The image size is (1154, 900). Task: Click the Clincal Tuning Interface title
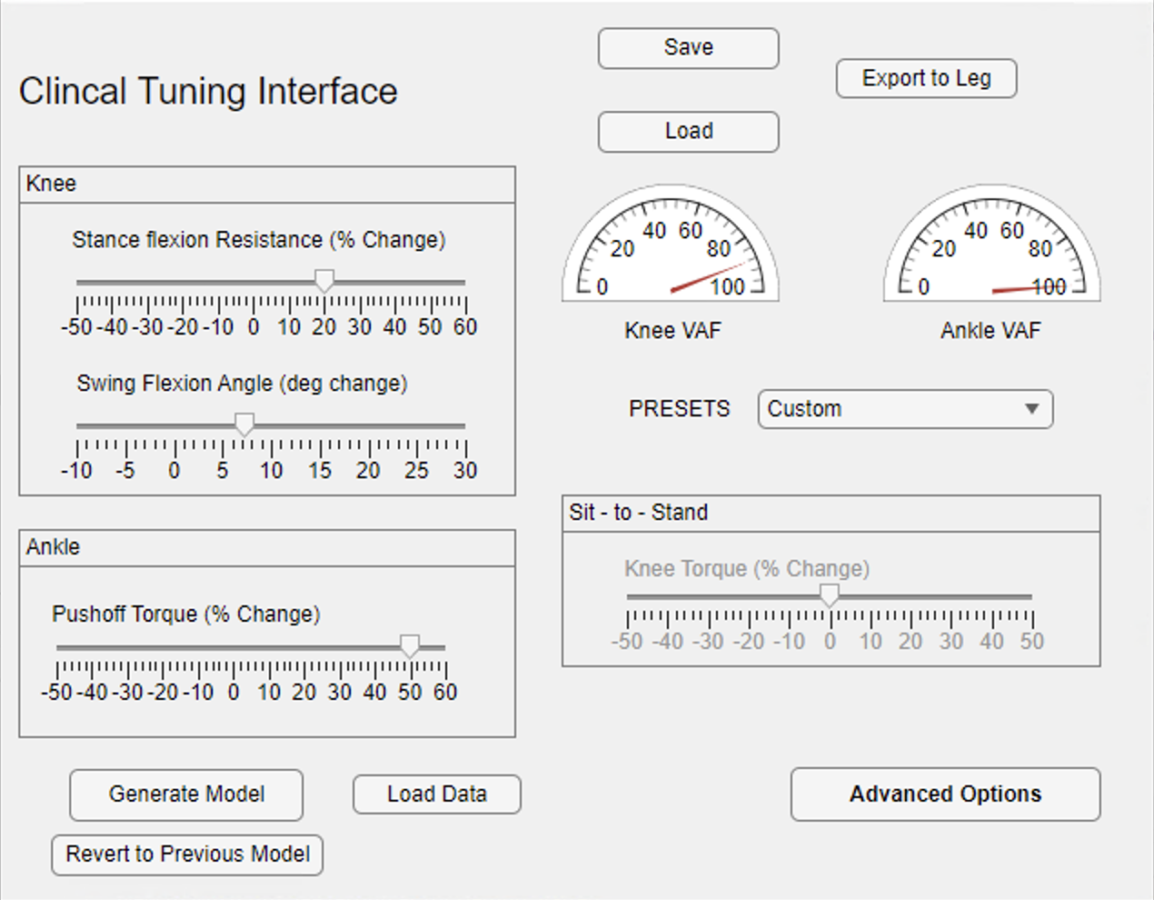point(208,92)
